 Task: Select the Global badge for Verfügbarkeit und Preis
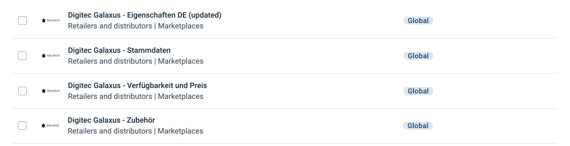tap(418, 91)
